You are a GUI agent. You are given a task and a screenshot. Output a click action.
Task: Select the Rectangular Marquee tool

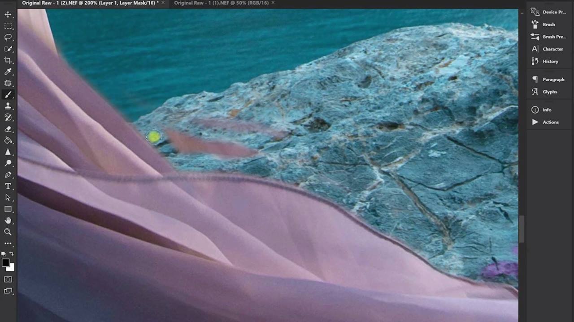tap(8, 26)
